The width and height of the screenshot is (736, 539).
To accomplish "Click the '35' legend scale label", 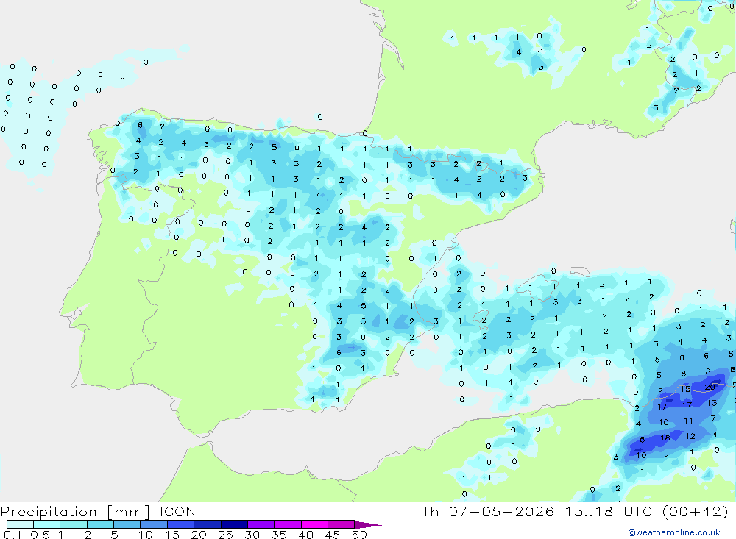I will 279,535.
